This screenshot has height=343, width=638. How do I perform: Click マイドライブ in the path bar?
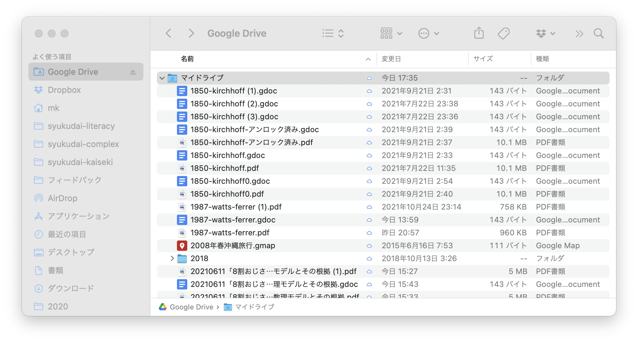click(249, 307)
